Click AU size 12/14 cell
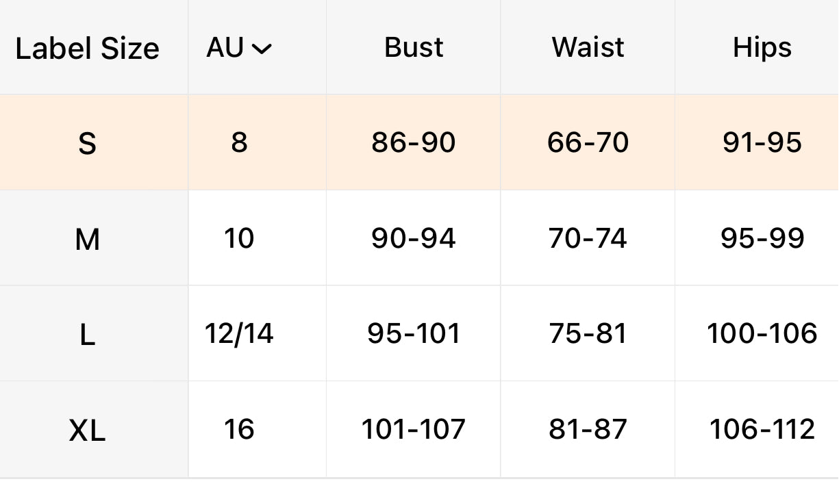The image size is (839, 486). click(x=239, y=333)
